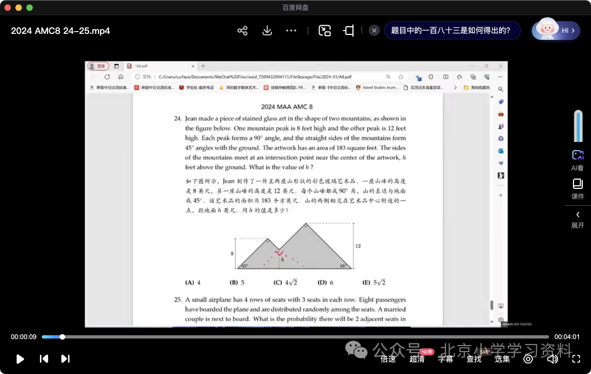The height and width of the screenshot is (374, 591).
Task: Expand the bookmarks overflow chevron
Action: point(455,87)
